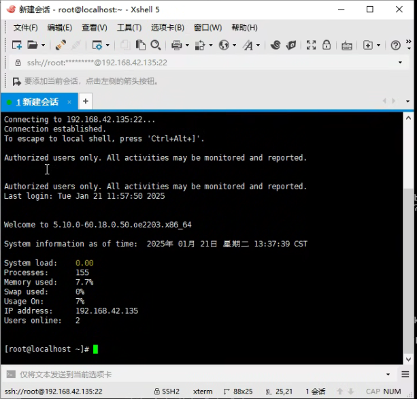
Task: Click the add-session arrow icon in quick bar
Action: click(x=17, y=82)
